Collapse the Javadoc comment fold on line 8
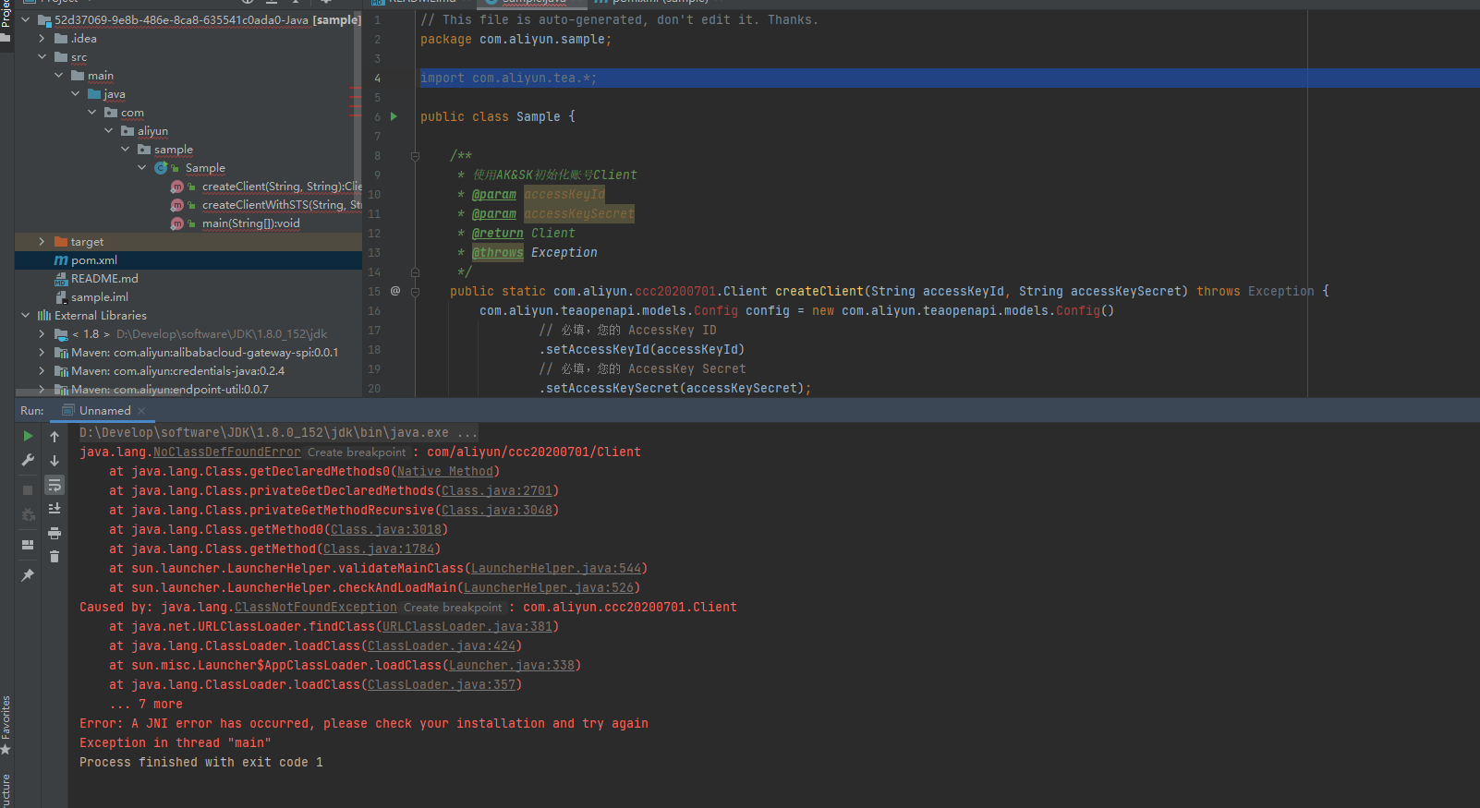1480x808 pixels. 415,156
